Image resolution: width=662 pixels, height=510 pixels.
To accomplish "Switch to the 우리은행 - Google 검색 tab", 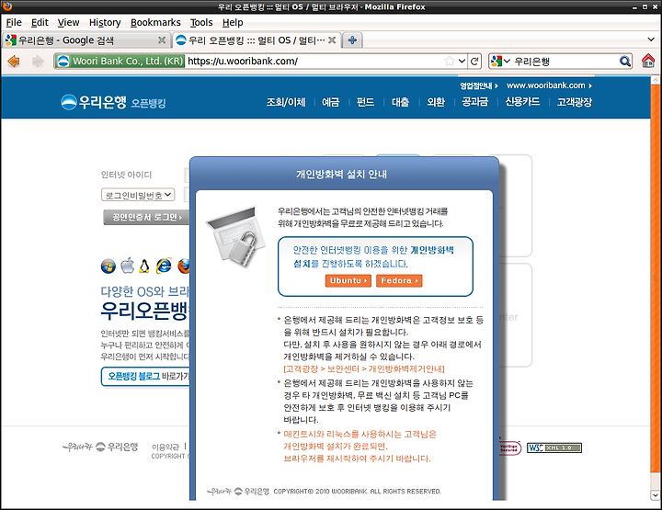I will click(86, 40).
